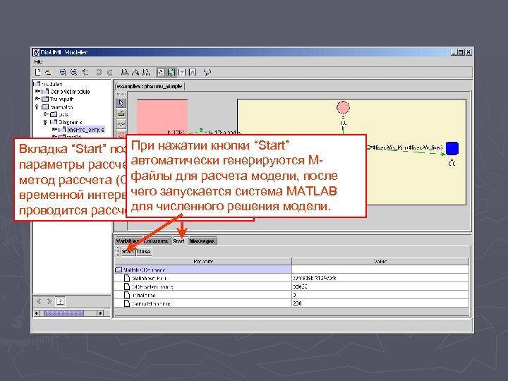This screenshot has width=508, height=381.
Task: Switch to the Messages tab
Action: click(x=202, y=241)
